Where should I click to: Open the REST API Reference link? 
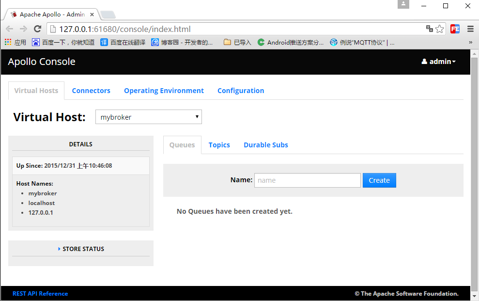click(x=40, y=294)
